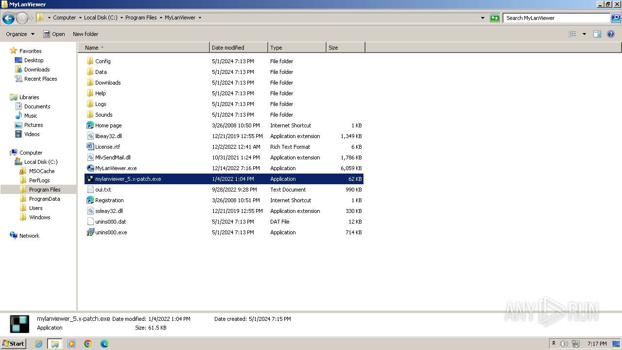Click the Forward navigation arrow
The width and height of the screenshot is (622, 350).
(22, 18)
